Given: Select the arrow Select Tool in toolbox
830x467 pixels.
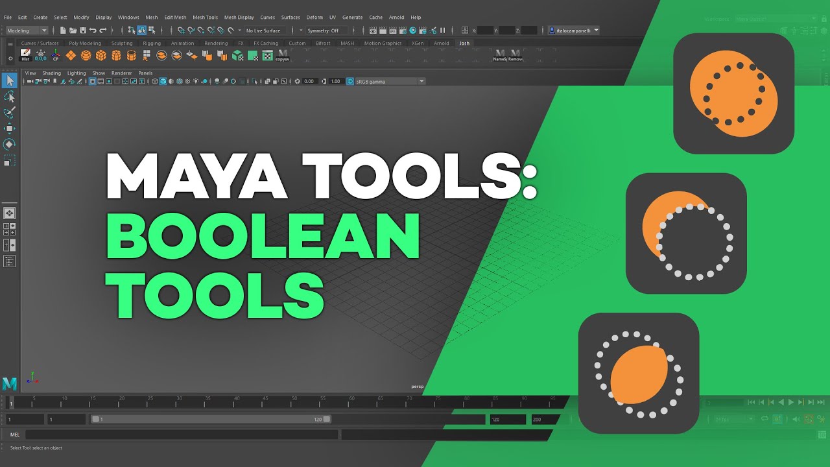Looking at the screenshot, I should click(10, 80).
